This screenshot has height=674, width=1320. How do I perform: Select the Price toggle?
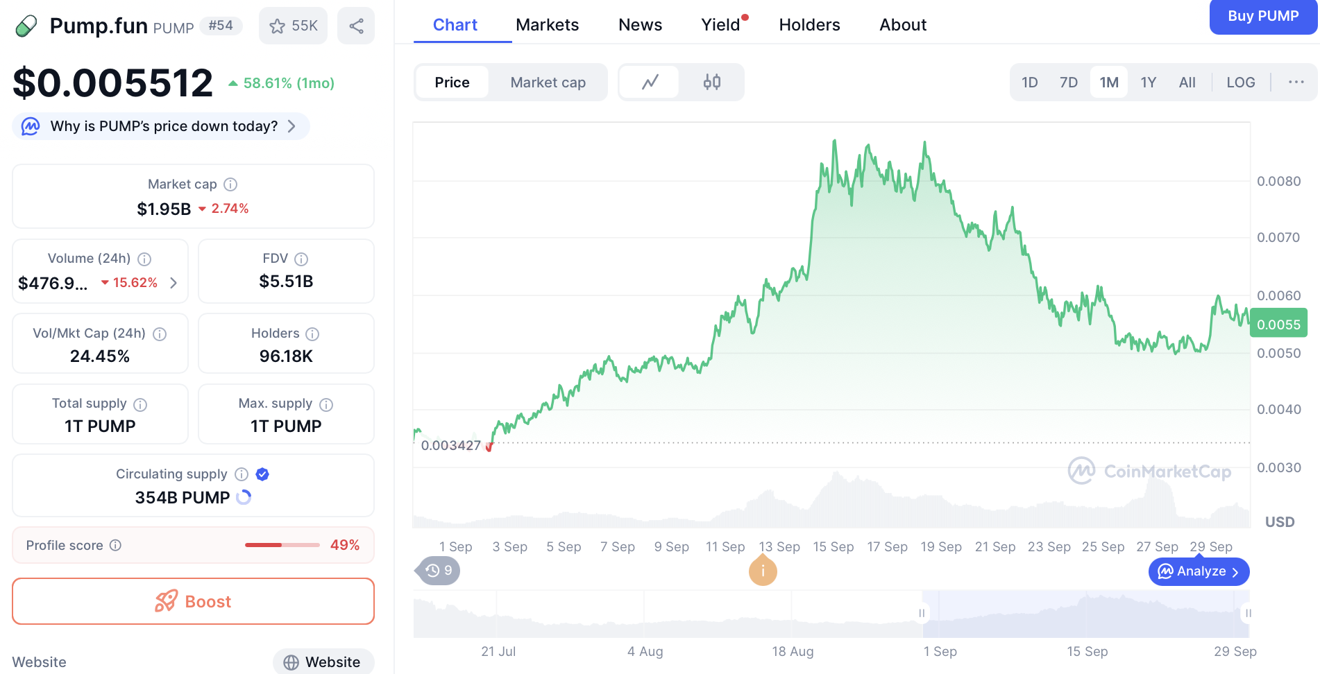(452, 83)
